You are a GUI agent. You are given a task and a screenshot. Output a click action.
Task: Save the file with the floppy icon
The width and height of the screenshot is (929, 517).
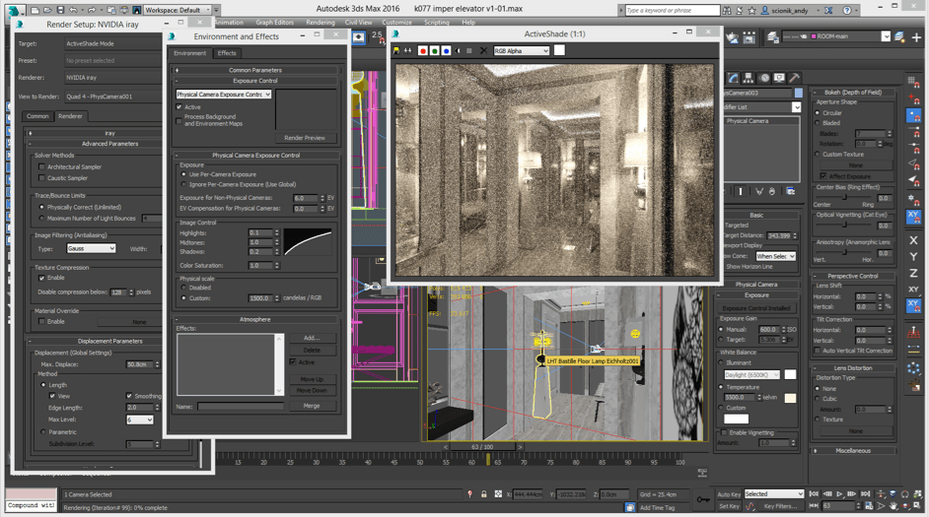[x=60, y=10]
